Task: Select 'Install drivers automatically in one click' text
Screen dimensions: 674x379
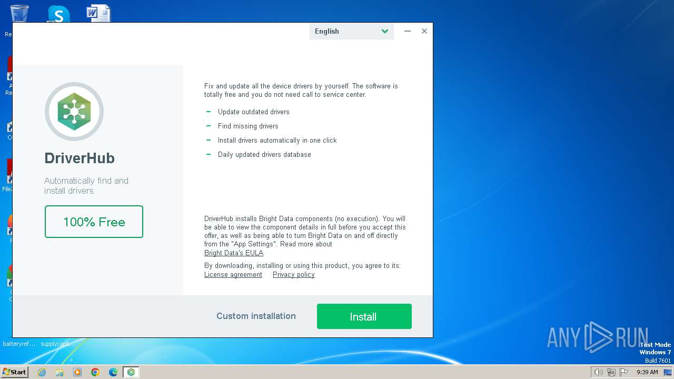Action: coord(277,140)
